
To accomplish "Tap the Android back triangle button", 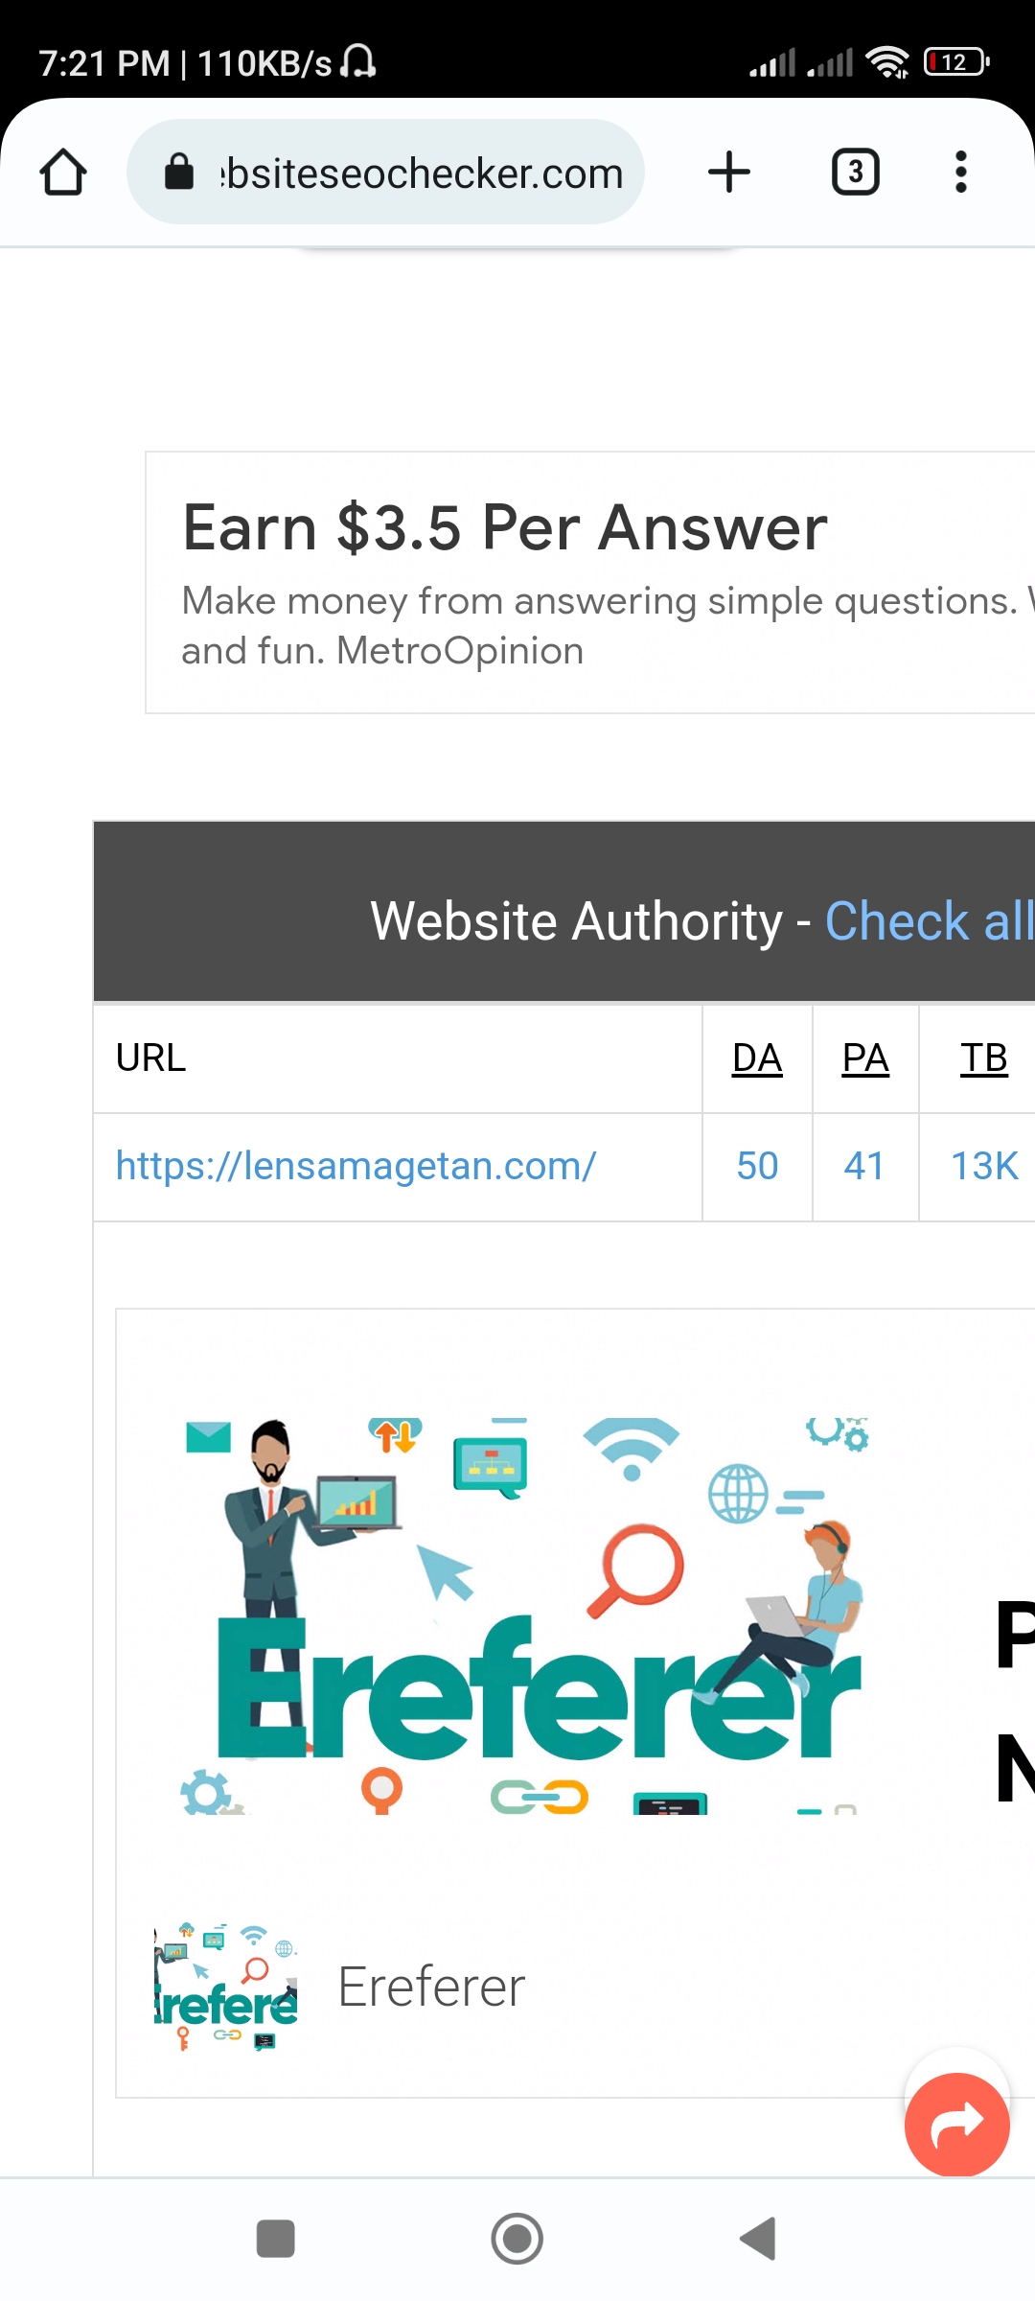I will [x=758, y=2240].
